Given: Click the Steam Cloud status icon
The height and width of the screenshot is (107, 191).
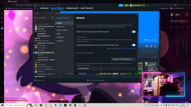Looking at the screenshot, I should tap(146, 40).
